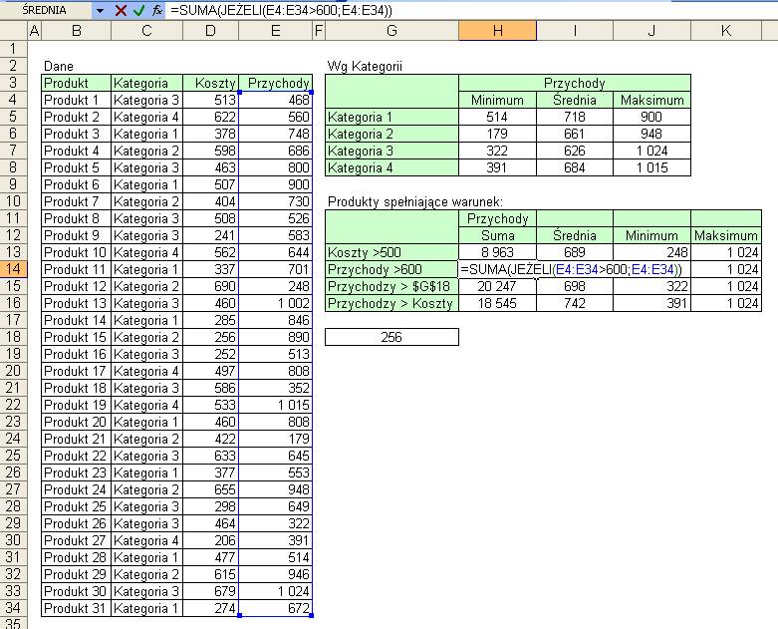This screenshot has height=629, width=778.
Task: Select column E header
Action: click(275, 31)
